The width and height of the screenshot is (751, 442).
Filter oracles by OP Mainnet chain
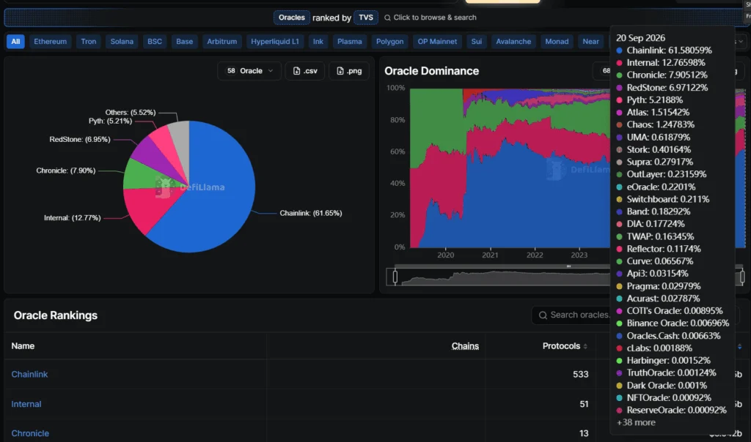(x=437, y=42)
